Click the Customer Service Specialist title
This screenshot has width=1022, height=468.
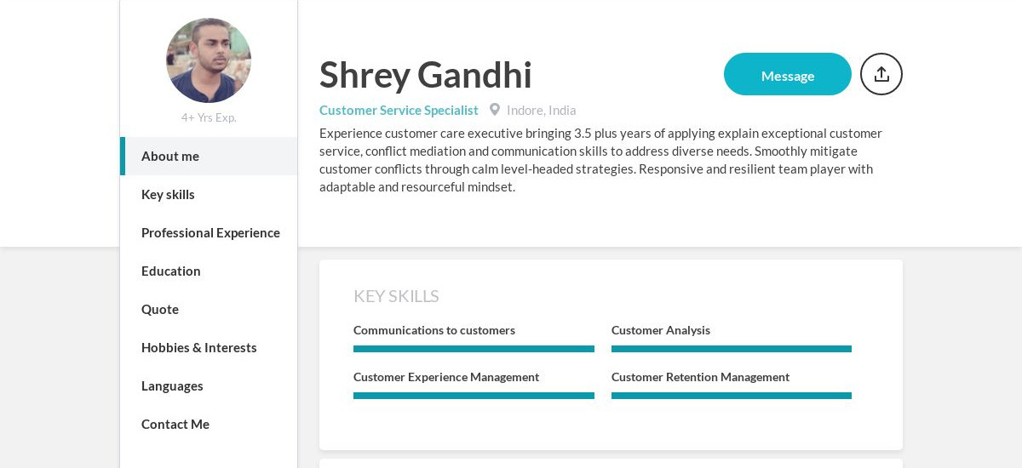[x=399, y=111]
